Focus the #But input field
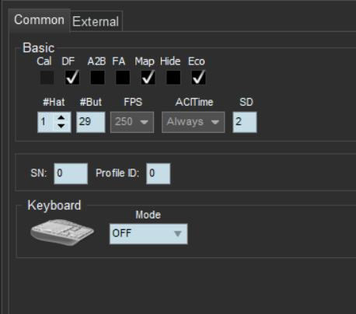Screen dimensions: 356x314 coord(91,122)
